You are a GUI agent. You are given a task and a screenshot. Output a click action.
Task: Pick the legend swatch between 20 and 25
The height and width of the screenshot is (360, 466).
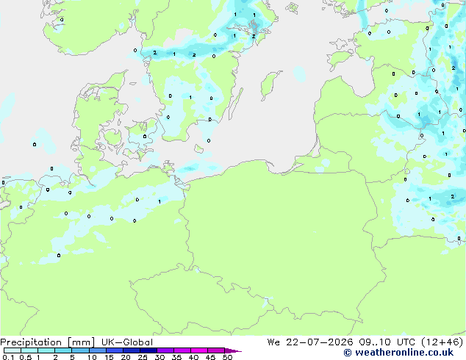132,350
